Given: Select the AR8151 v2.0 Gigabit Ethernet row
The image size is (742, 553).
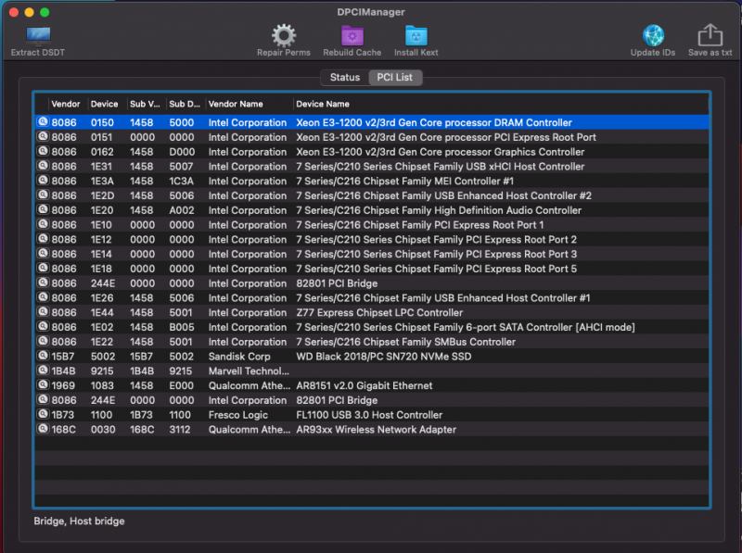Looking at the screenshot, I should pyautogui.click(x=362, y=386).
